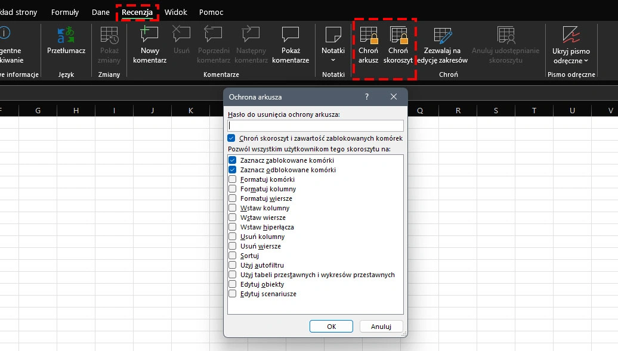The width and height of the screenshot is (618, 351).
Task: Focus the sheet protection password field
Action: (316, 126)
